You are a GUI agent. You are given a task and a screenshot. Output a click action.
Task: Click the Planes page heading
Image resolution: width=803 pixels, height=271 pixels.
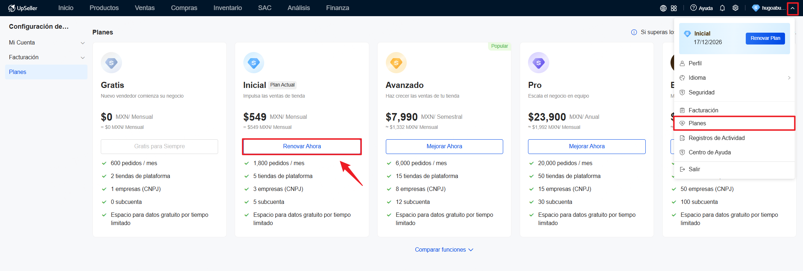103,32
